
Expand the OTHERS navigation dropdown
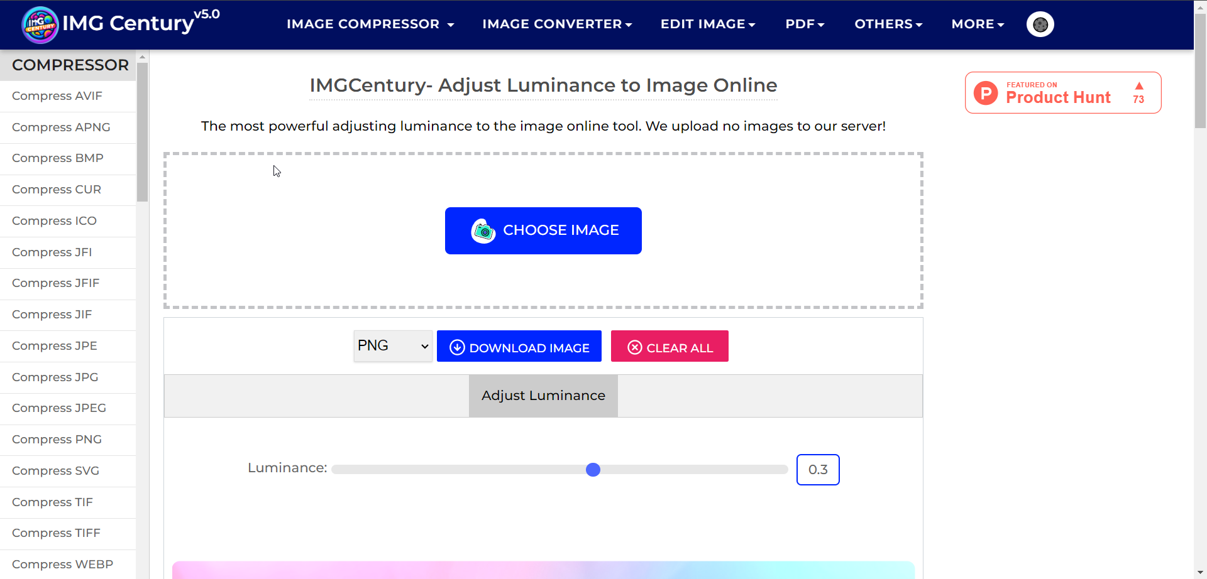(x=888, y=24)
